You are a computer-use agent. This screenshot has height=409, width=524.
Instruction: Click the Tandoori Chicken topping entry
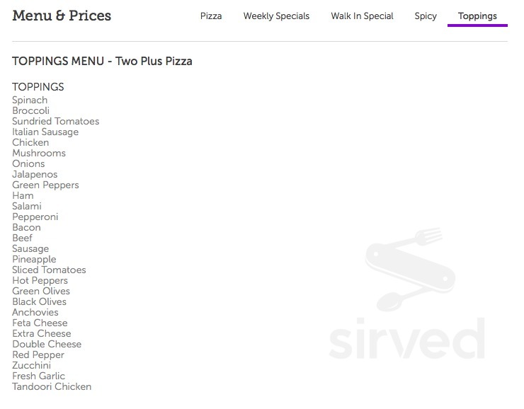(x=52, y=386)
